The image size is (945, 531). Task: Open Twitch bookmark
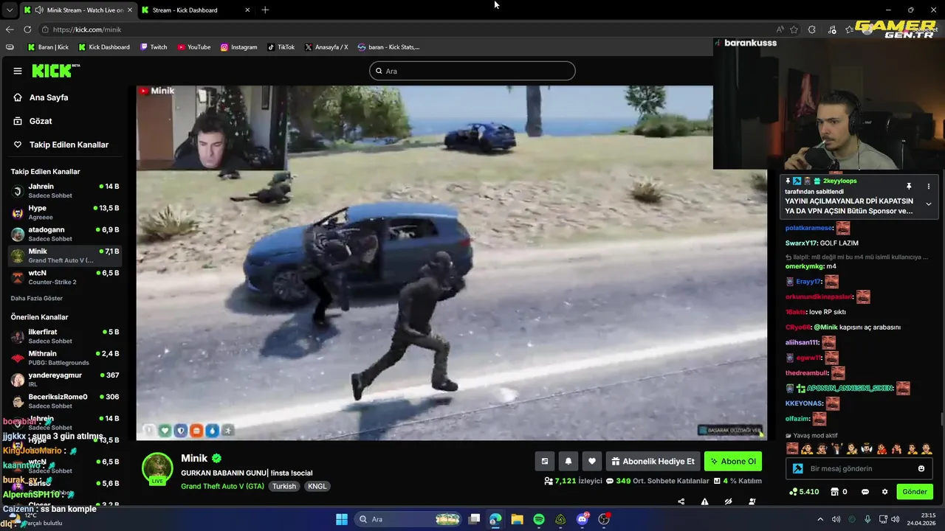click(154, 47)
